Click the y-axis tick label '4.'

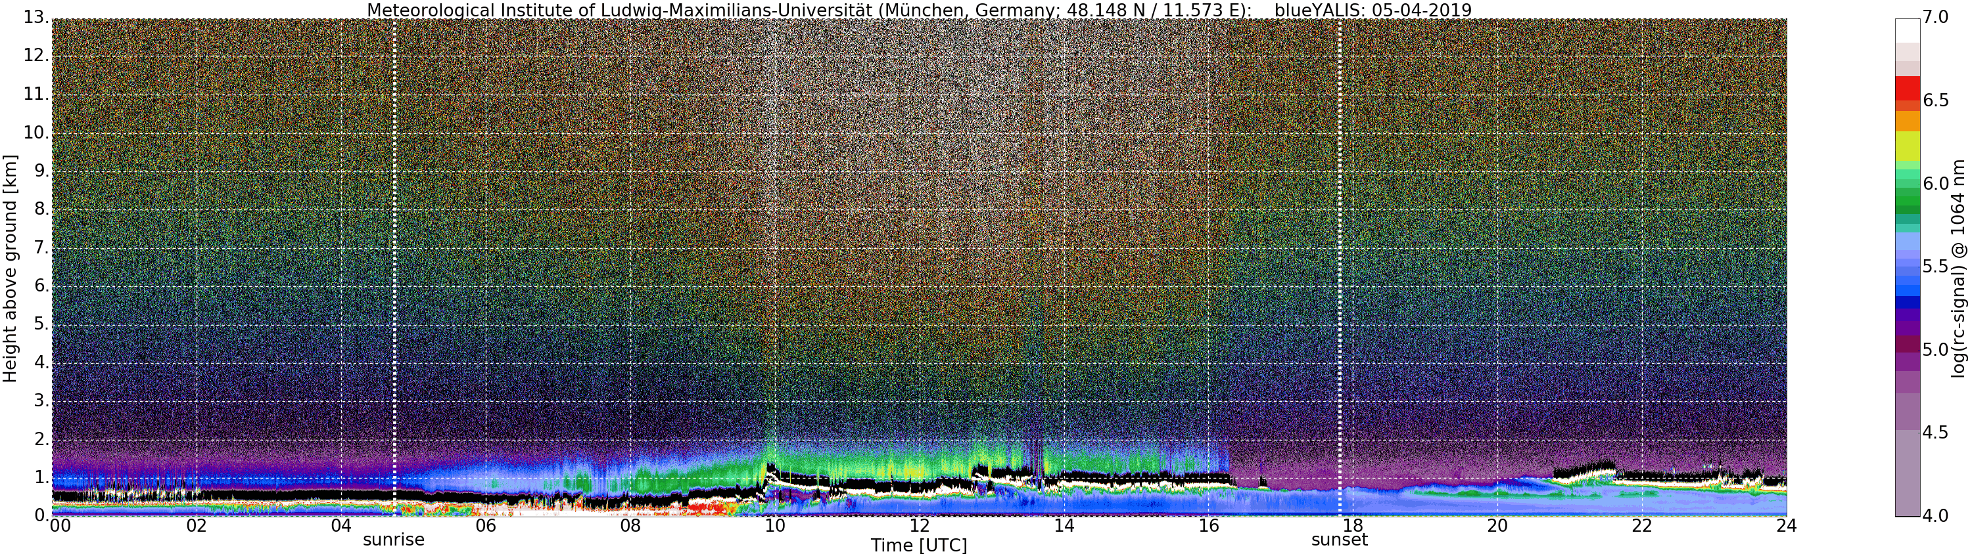pyautogui.click(x=41, y=362)
